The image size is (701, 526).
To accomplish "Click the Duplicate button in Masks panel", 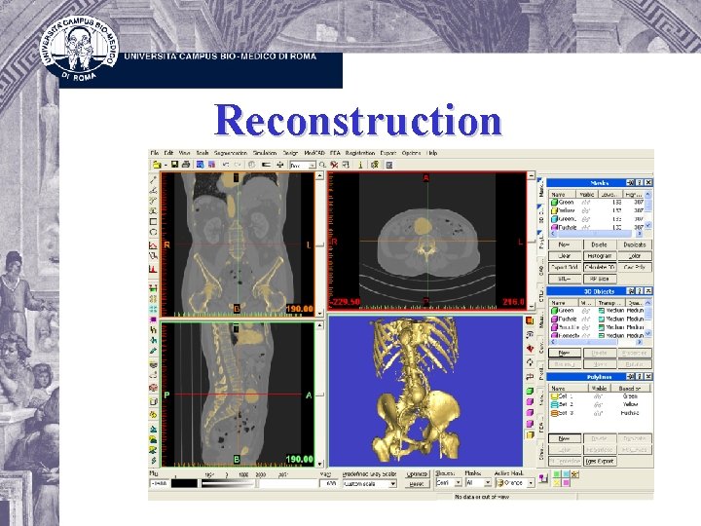I will click(635, 244).
